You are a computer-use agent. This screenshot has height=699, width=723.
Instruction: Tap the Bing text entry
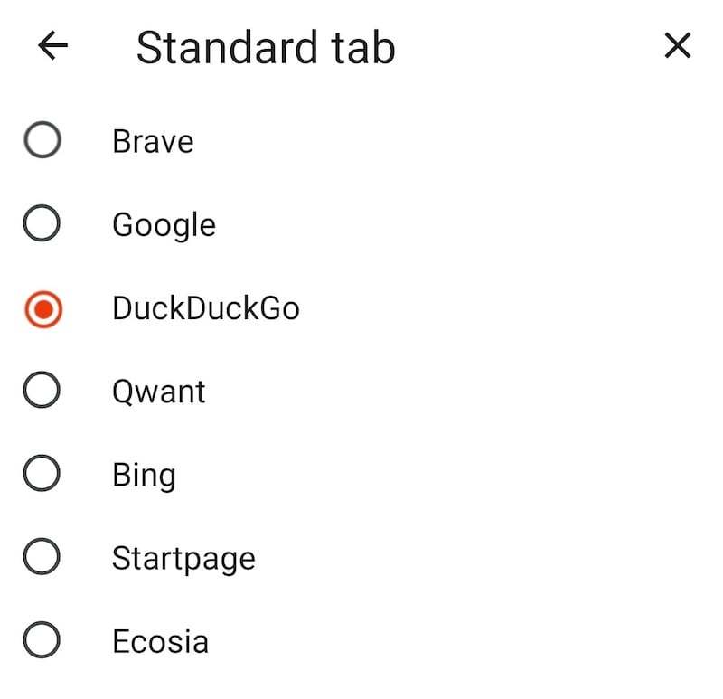click(x=144, y=474)
